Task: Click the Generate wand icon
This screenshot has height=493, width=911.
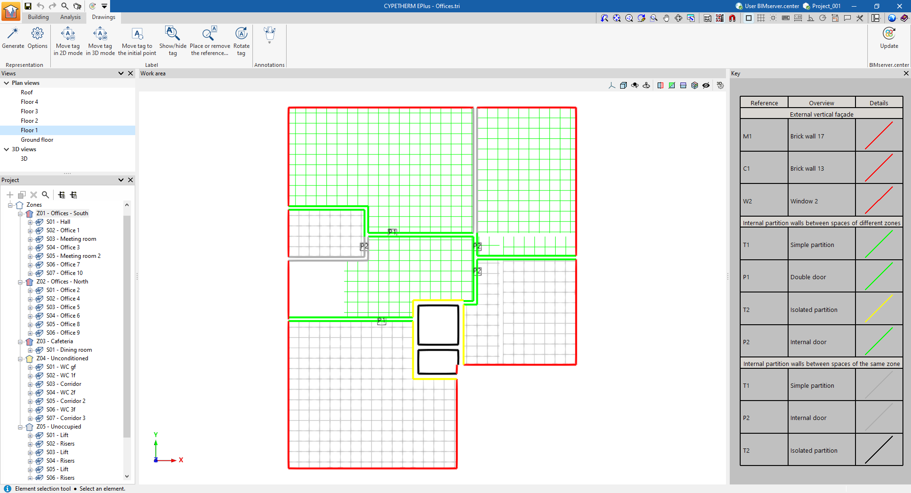Action: [x=13, y=34]
